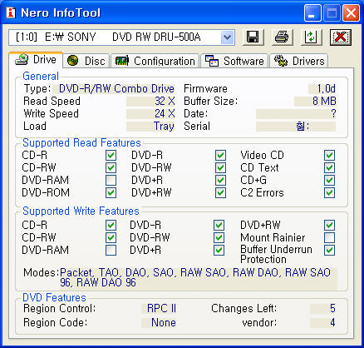Click the RPC II region control value
The height and width of the screenshot is (348, 364).
click(159, 309)
